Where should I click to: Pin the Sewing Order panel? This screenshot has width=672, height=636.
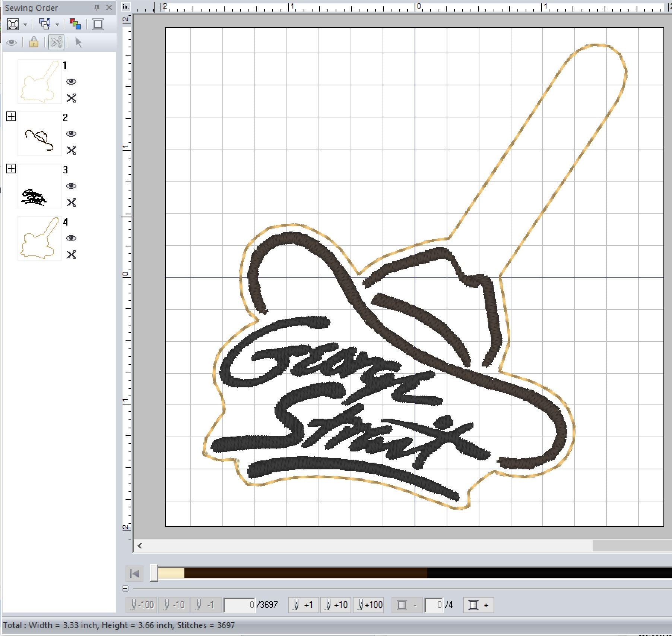(x=97, y=7)
